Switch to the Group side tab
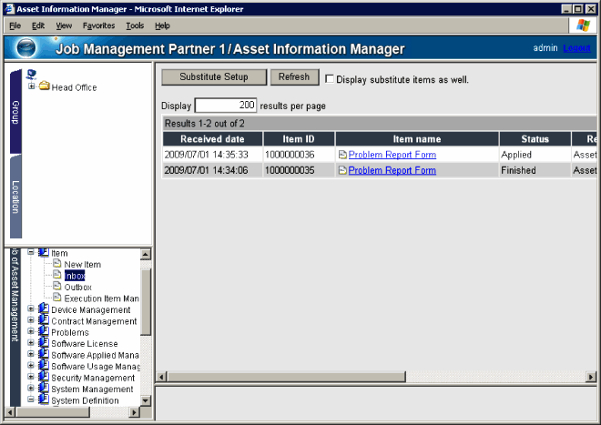This screenshot has height=425, width=601. tap(15, 112)
